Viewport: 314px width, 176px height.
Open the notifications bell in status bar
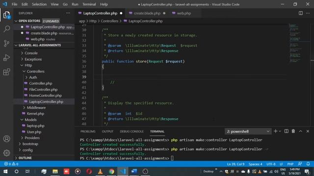click(308, 164)
